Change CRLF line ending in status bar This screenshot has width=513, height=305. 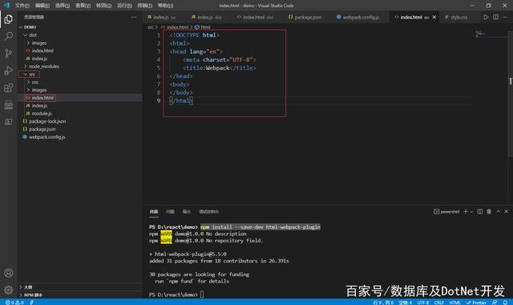point(439,303)
